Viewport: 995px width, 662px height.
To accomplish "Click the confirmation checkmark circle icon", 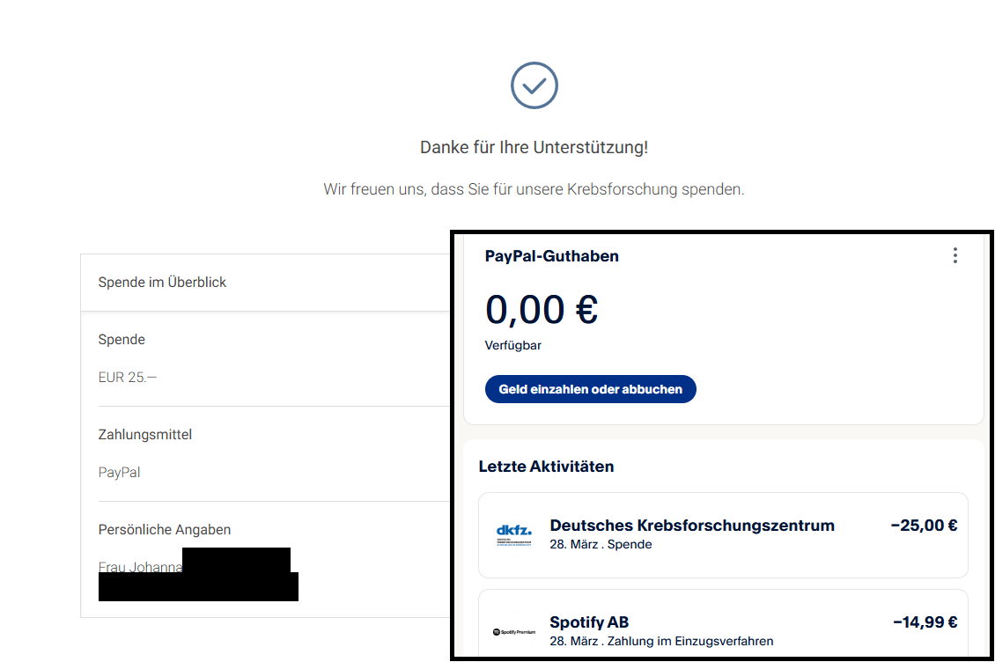I will tap(534, 85).
